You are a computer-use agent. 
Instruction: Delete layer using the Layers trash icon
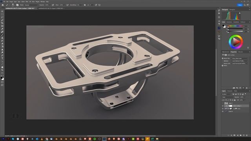(x=247, y=135)
